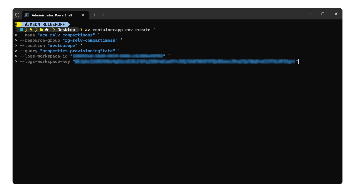Click "containerapp" in the command line
This screenshot has height=191, width=350.
click(107, 30)
